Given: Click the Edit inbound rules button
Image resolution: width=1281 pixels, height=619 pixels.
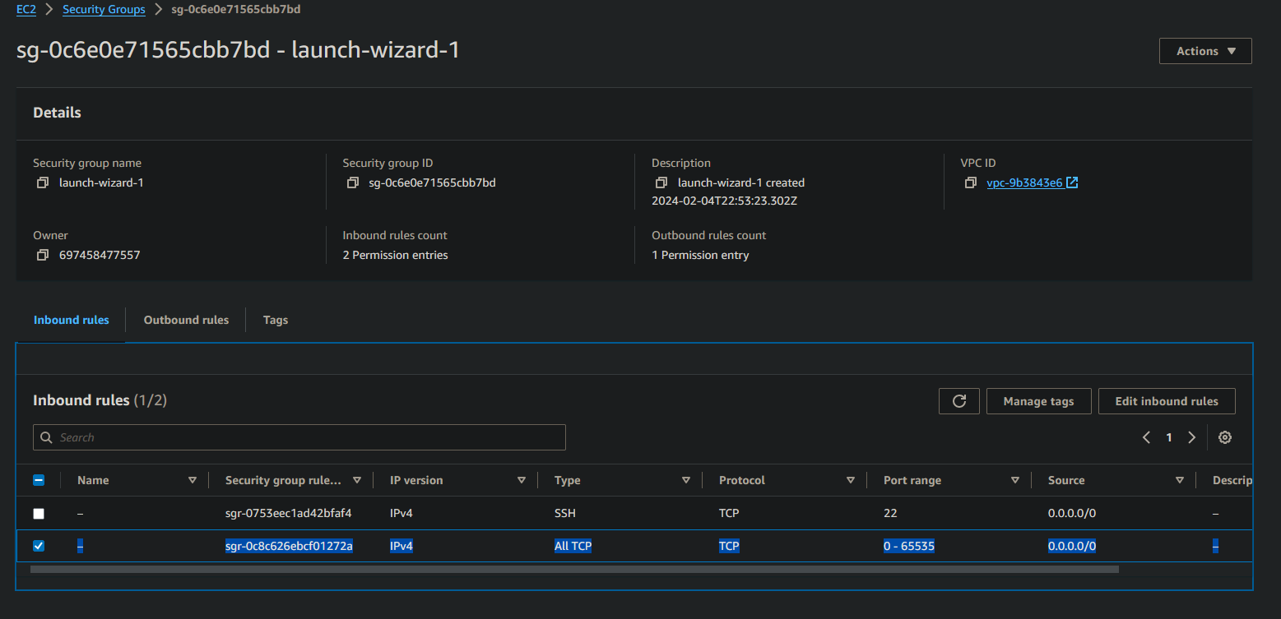Looking at the screenshot, I should pos(1166,401).
